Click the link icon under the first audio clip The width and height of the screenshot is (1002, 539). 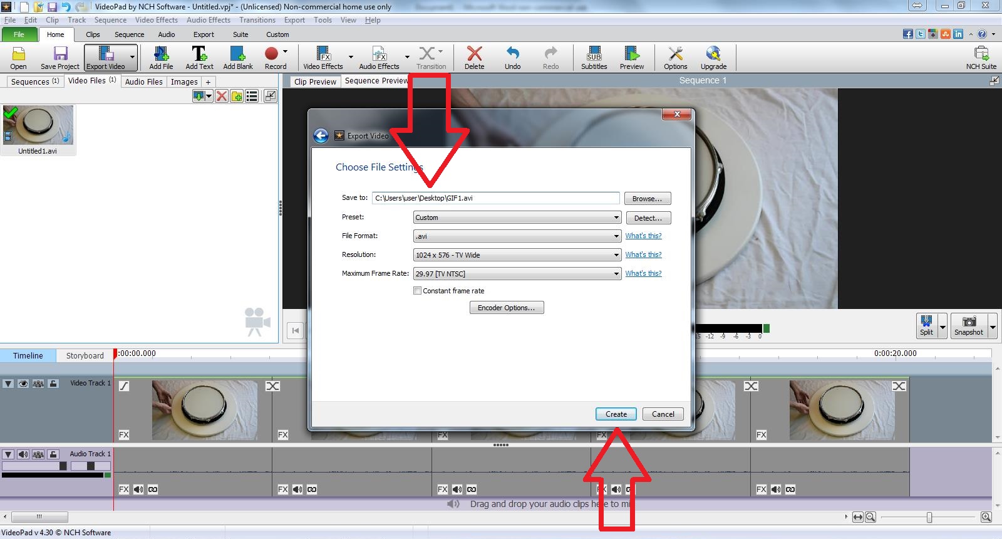click(153, 489)
